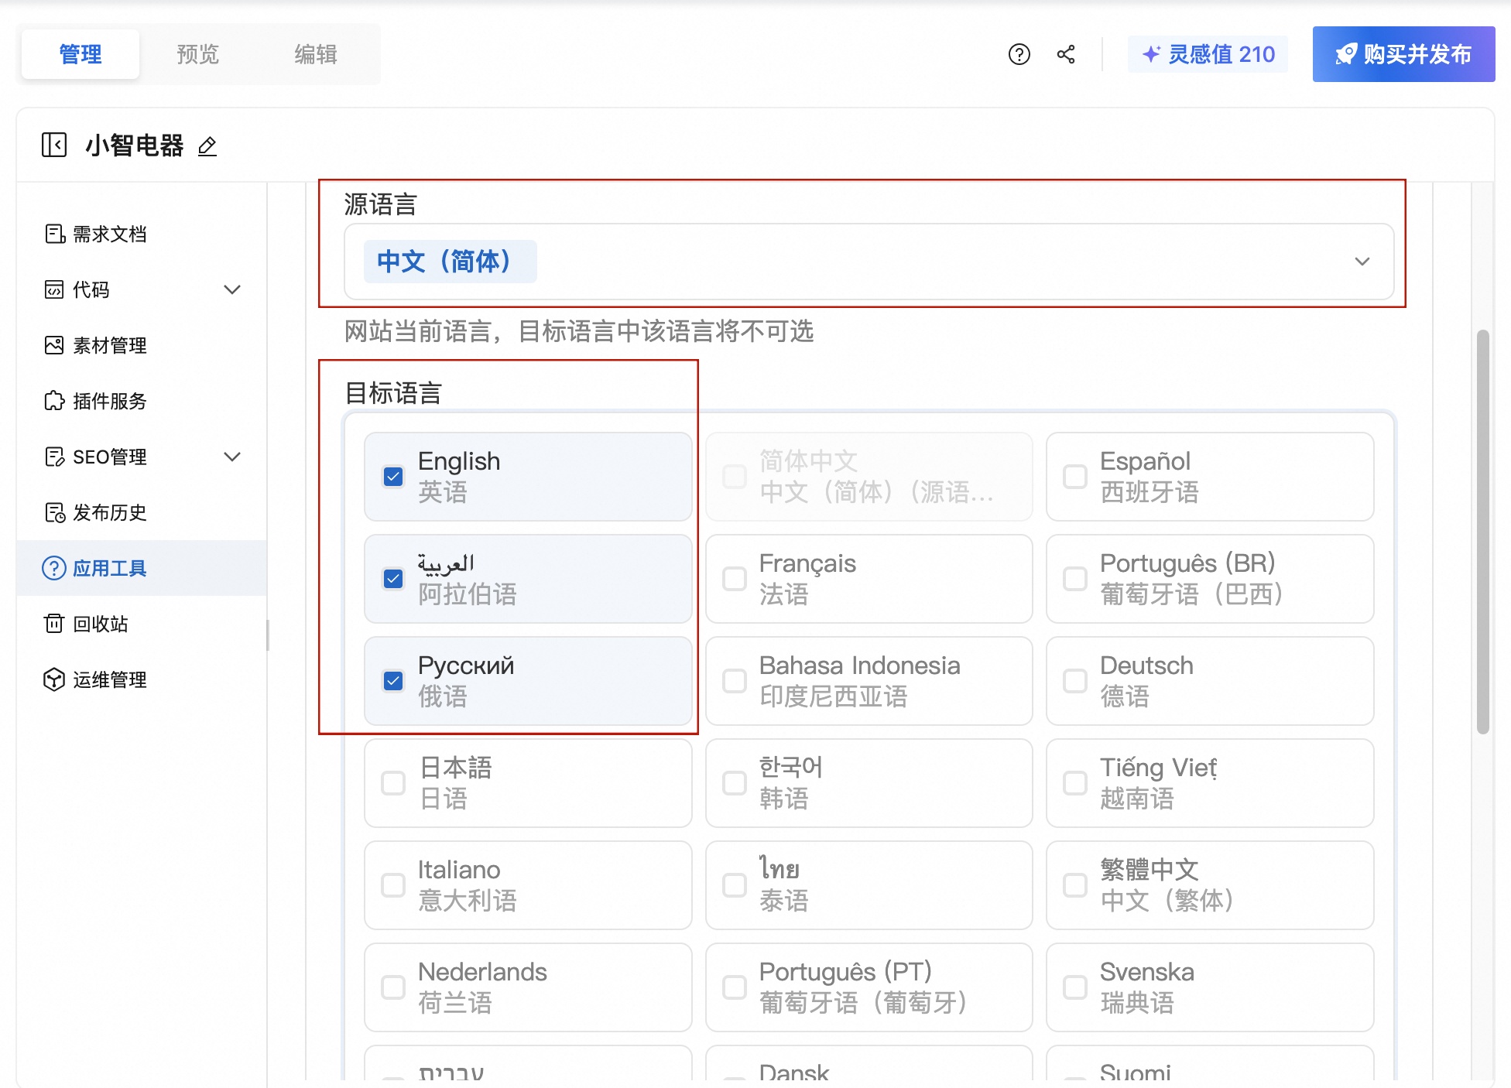Click pencil icon to rename 小智电器
The image size is (1511, 1088).
(207, 146)
